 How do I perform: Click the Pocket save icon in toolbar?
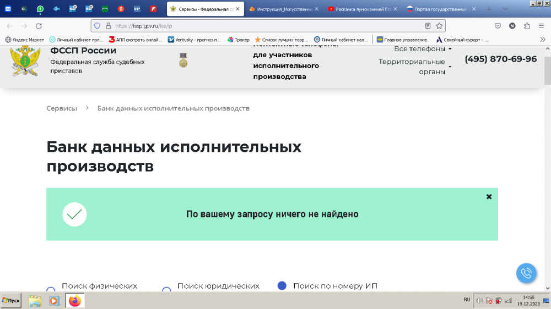pyautogui.click(x=498, y=26)
